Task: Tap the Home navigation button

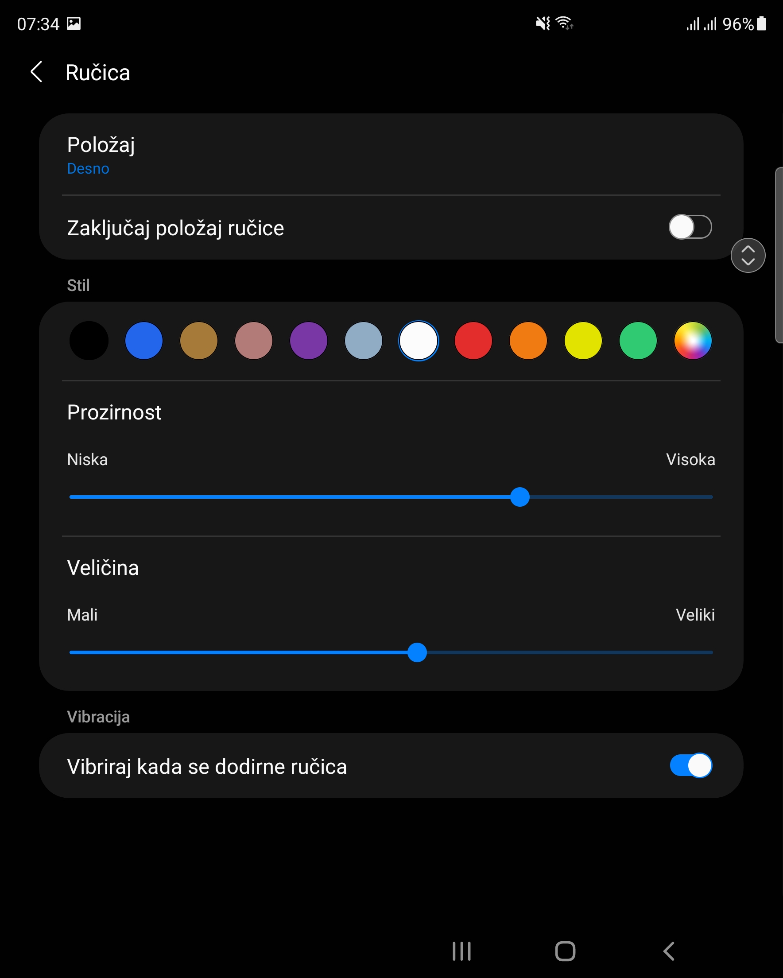Action: tap(565, 951)
